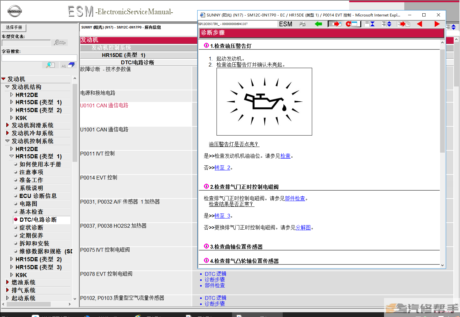Select DTC/电路诊断 in the tree
Image resolution: width=460 pixels, height=317 pixels.
pos(38,219)
